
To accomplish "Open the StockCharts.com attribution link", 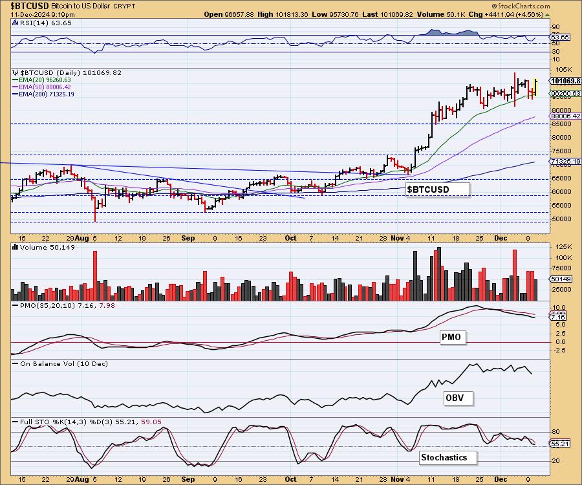I will point(521,6).
